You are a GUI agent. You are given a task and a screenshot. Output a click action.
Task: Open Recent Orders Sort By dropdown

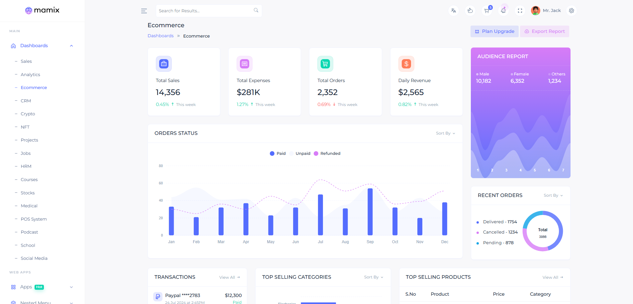pyautogui.click(x=553, y=195)
